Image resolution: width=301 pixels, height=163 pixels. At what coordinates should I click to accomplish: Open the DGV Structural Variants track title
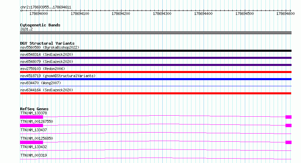pos(47,43)
